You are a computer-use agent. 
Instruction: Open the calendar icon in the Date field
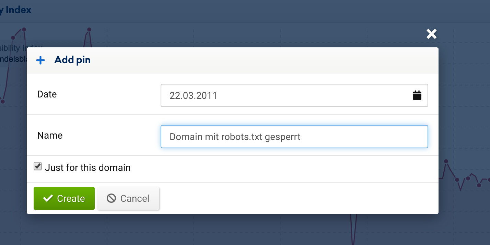tap(417, 95)
